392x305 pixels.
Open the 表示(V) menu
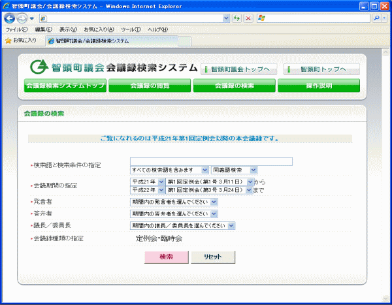point(68,29)
